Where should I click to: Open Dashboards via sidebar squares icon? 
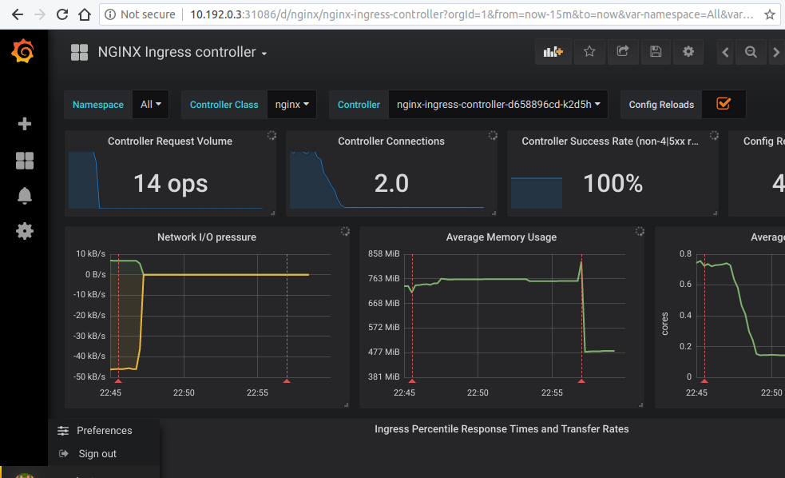24,160
